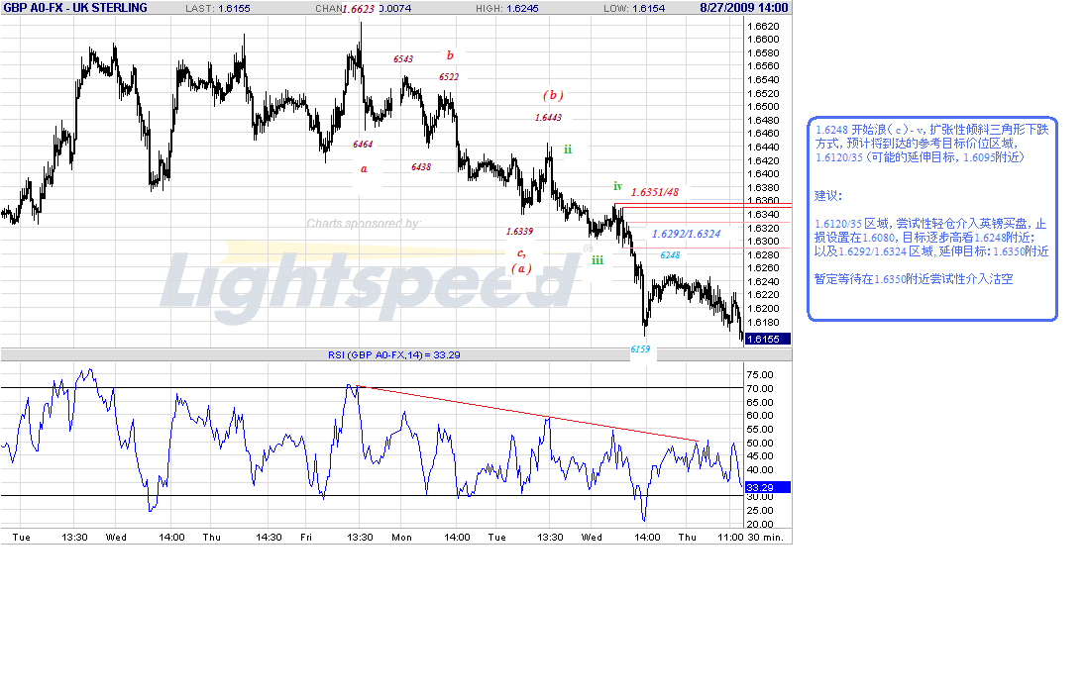Select the LAST: 1.6155 value
Image resolution: width=1087 pixels, height=697 pixels.
click(218, 8)
